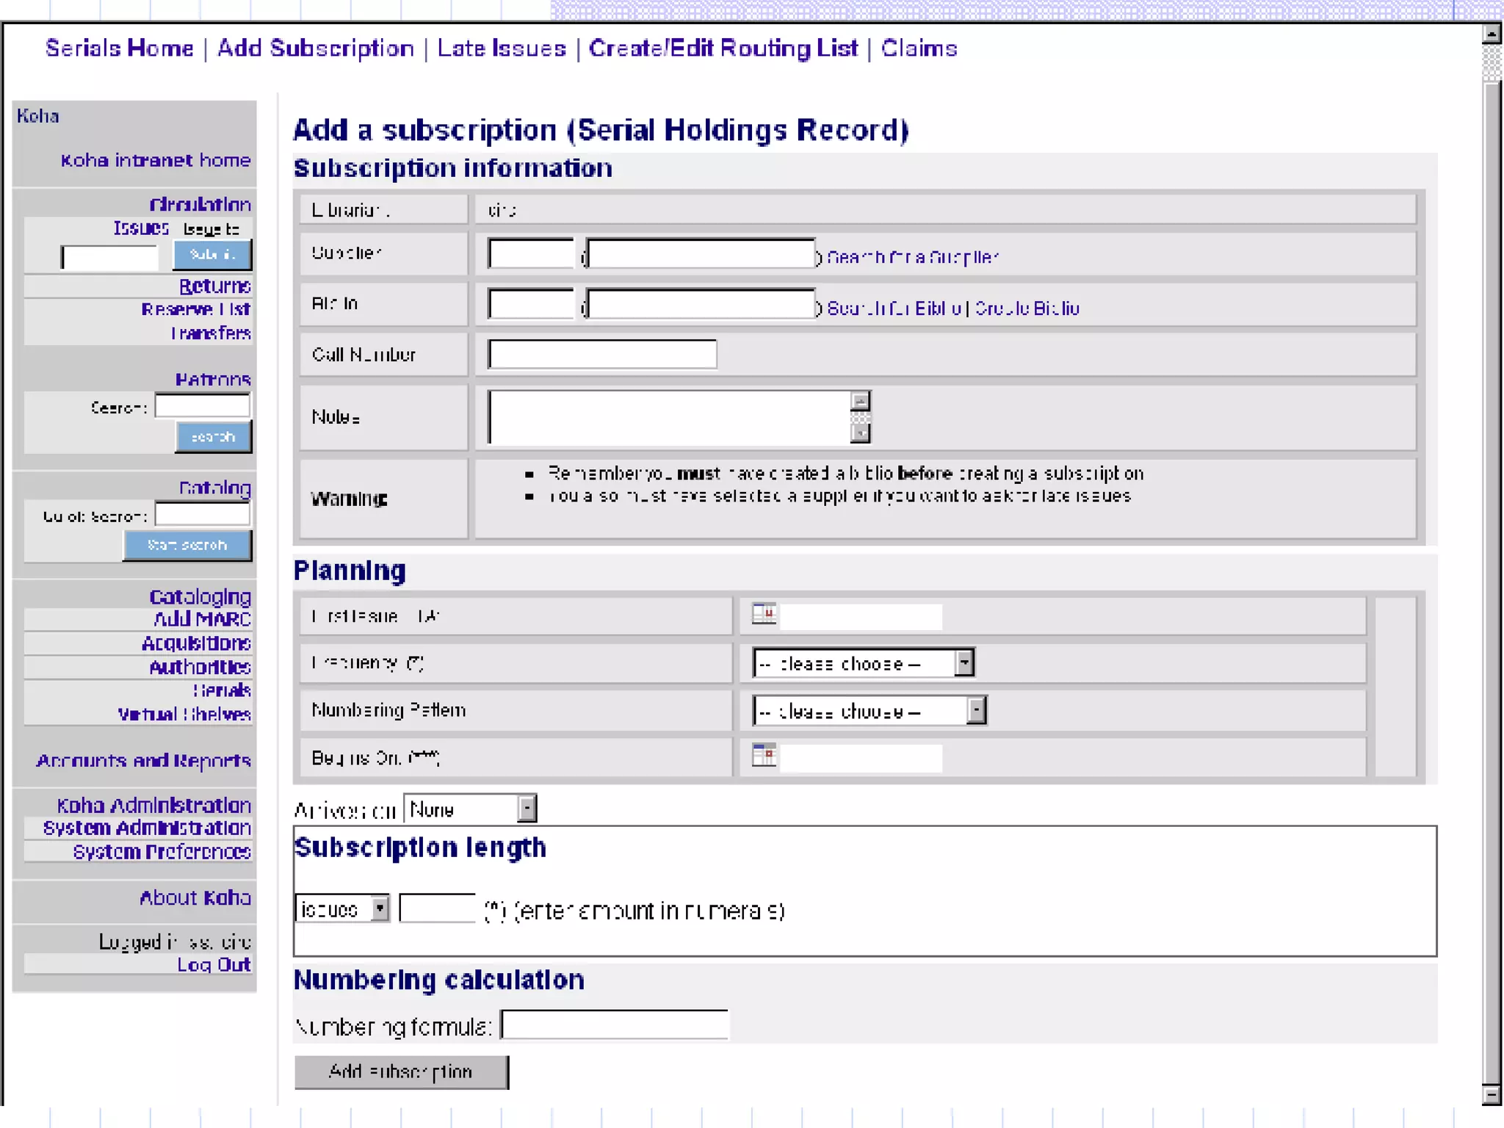The height and width of the screenshot is (1128, 1504).
Task: Open the Arrives on dropdown
Action: click(x=527, y=809)
